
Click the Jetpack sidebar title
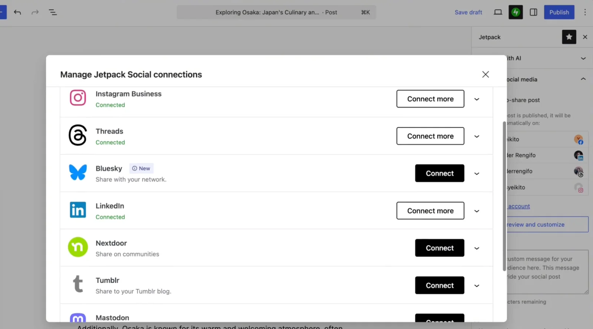pos(490,37)
